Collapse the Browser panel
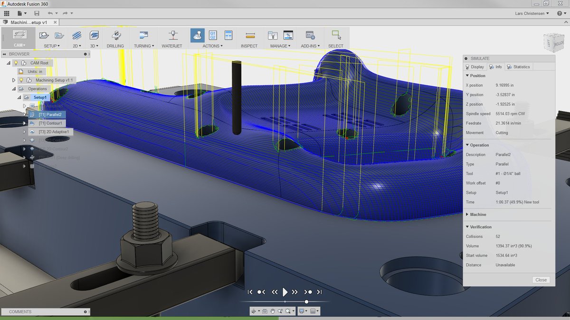The height and width of the screenshot is (320, 570). click(x=4, y=54)
